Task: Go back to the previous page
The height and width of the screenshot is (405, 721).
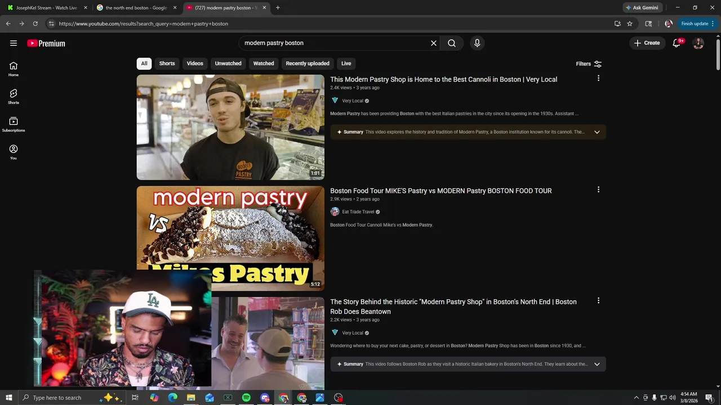Action: [8, 24]
